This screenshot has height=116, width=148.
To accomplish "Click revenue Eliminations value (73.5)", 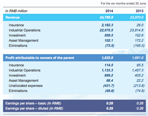I will [x=109, y=46].
